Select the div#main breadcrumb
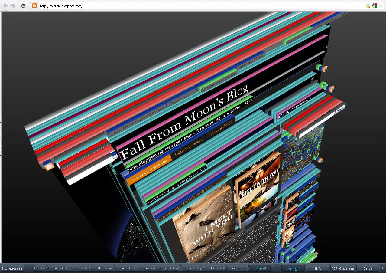 (150, 268)
